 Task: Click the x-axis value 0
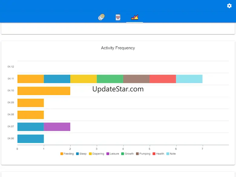(17, 149)
